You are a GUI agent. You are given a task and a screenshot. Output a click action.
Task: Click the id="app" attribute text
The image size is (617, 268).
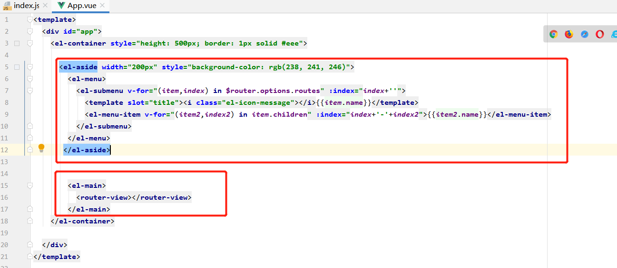click(x=80, y=31)
